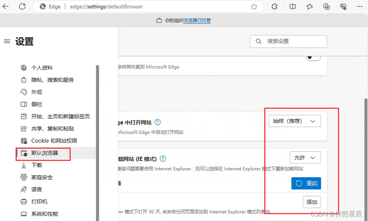Click the briefcase icon in the managed banner

(159, 21)
